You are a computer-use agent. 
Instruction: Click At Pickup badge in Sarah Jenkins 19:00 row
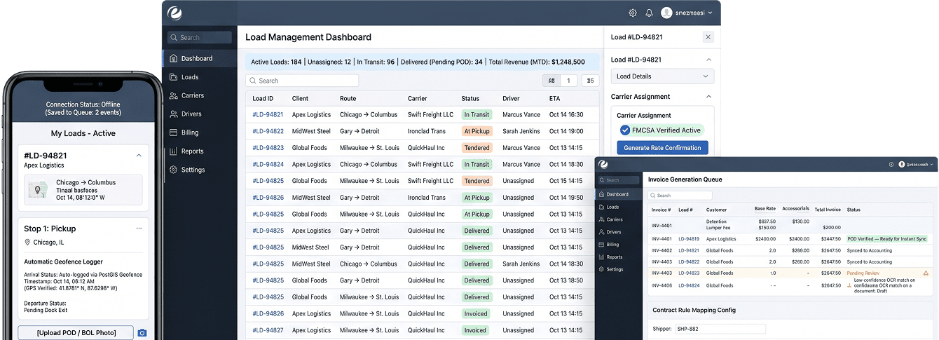tap(477, 131)
